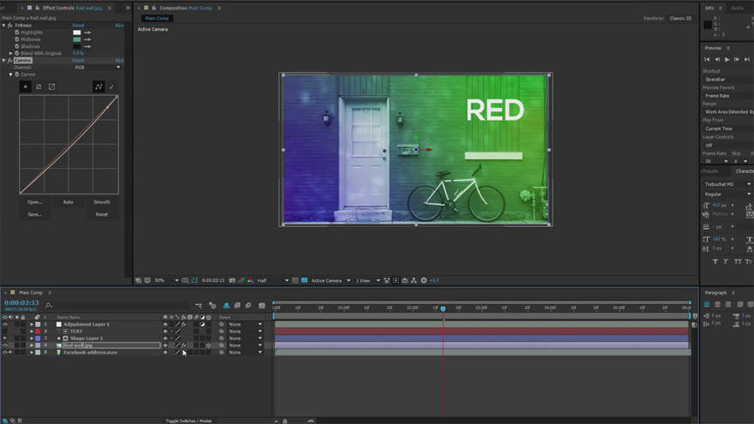Open the Regular font style dropdown
754x424 pixels.
(x=727, y=194)
